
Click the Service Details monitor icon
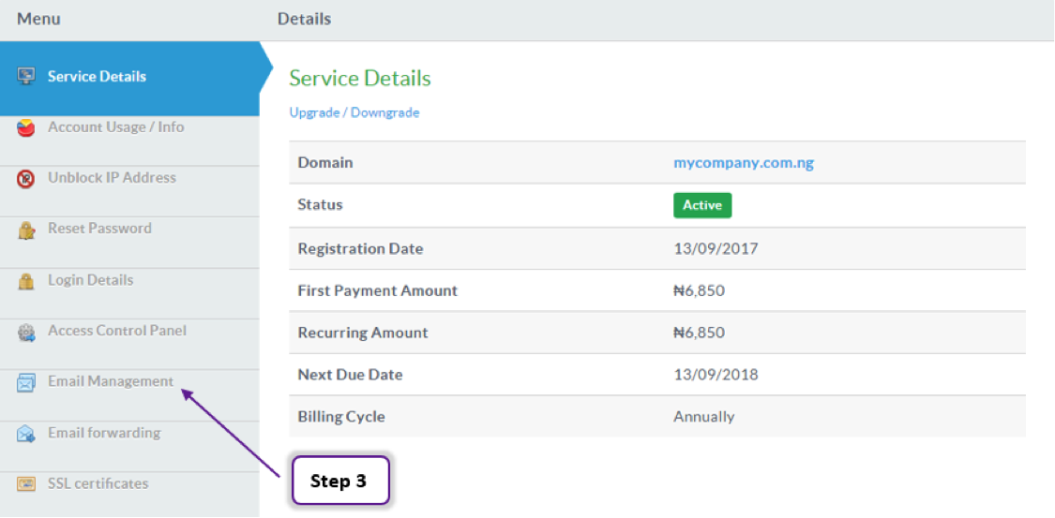25,76
